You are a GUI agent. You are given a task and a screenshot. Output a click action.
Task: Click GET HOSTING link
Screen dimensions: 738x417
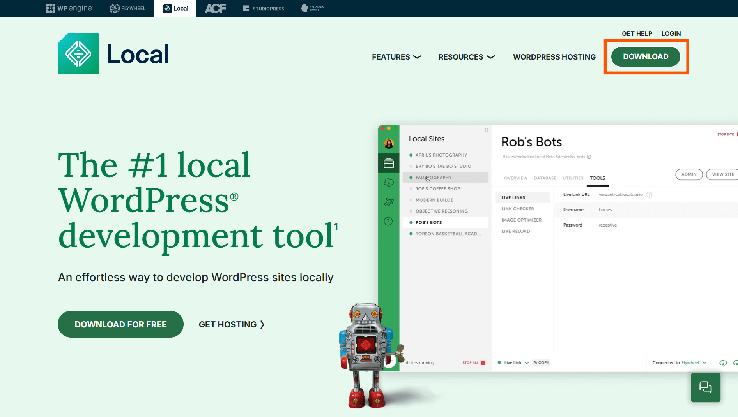click(x=232, y=324)
